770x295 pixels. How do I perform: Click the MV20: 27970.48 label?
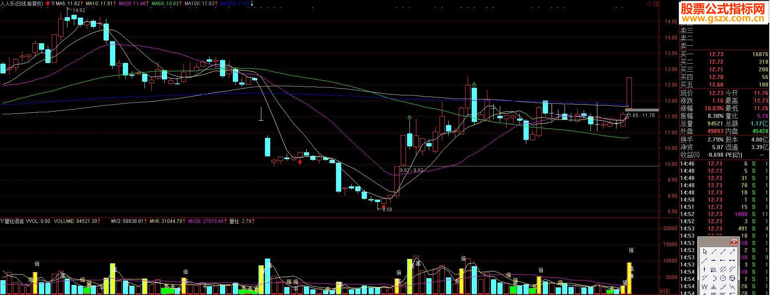tap(206, 221)
